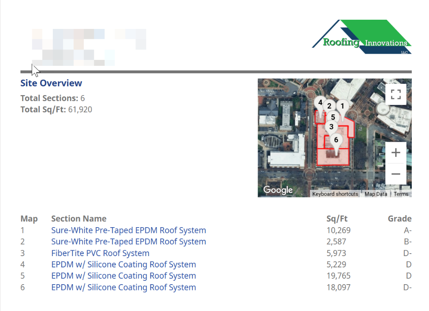Click the D grade for 19,765 row
The image size is (429, 311).
(409, 276)
